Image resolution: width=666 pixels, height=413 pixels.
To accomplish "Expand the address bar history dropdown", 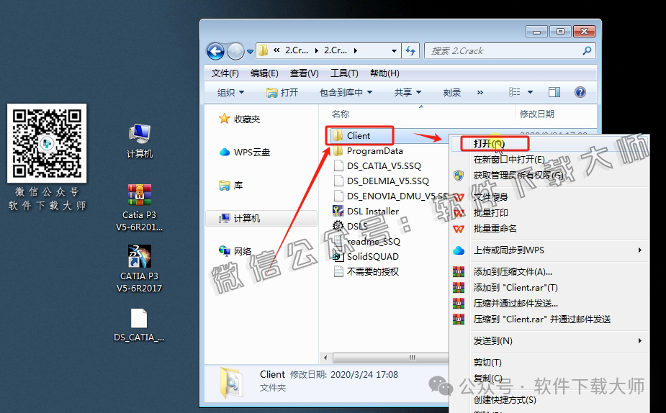I will pyautogui.click(x=394, y=51).
